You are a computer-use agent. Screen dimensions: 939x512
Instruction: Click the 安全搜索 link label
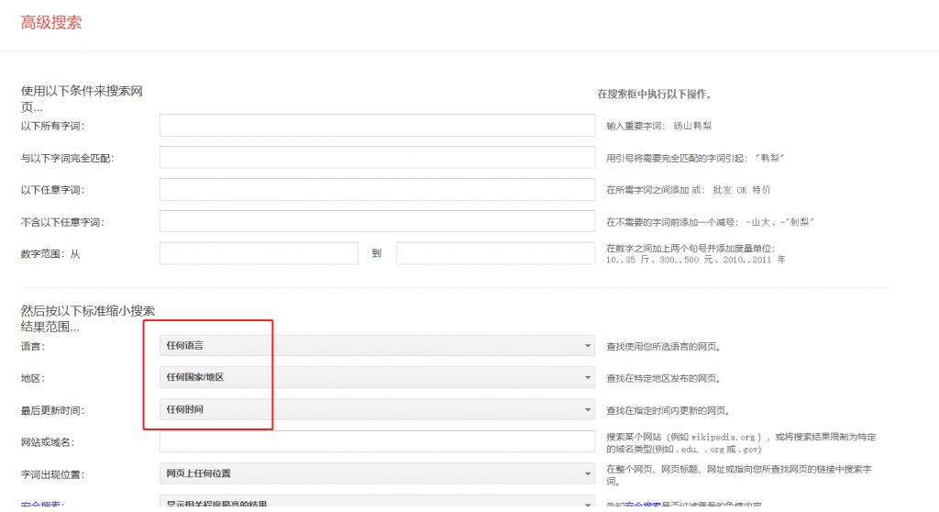tap(42, 506)
